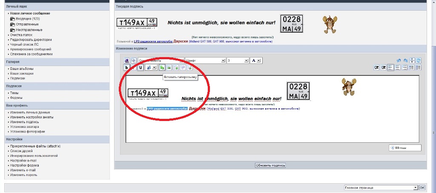This screenshot has height=193, width=436.
Task: Open Входящие (123) inbox folder
Action: 28,19
